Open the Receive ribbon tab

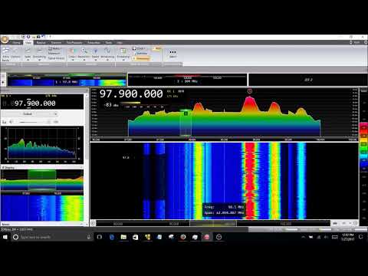point(41,43)
